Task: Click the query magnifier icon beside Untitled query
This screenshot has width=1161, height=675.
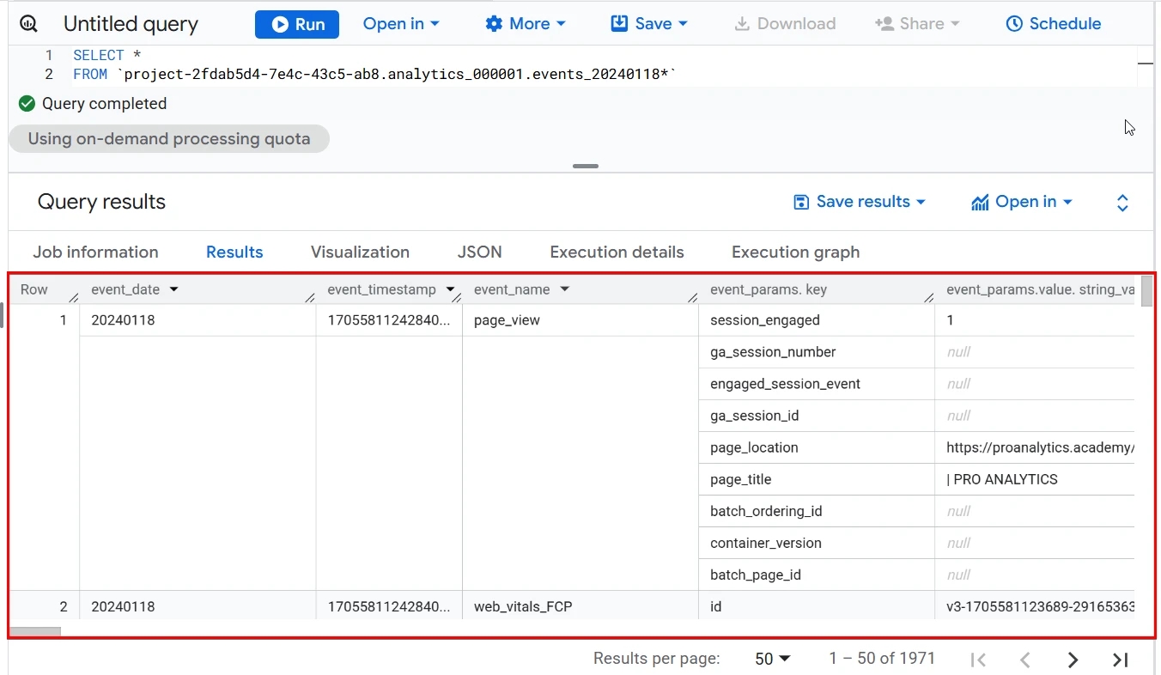Action: click(28, 24)
